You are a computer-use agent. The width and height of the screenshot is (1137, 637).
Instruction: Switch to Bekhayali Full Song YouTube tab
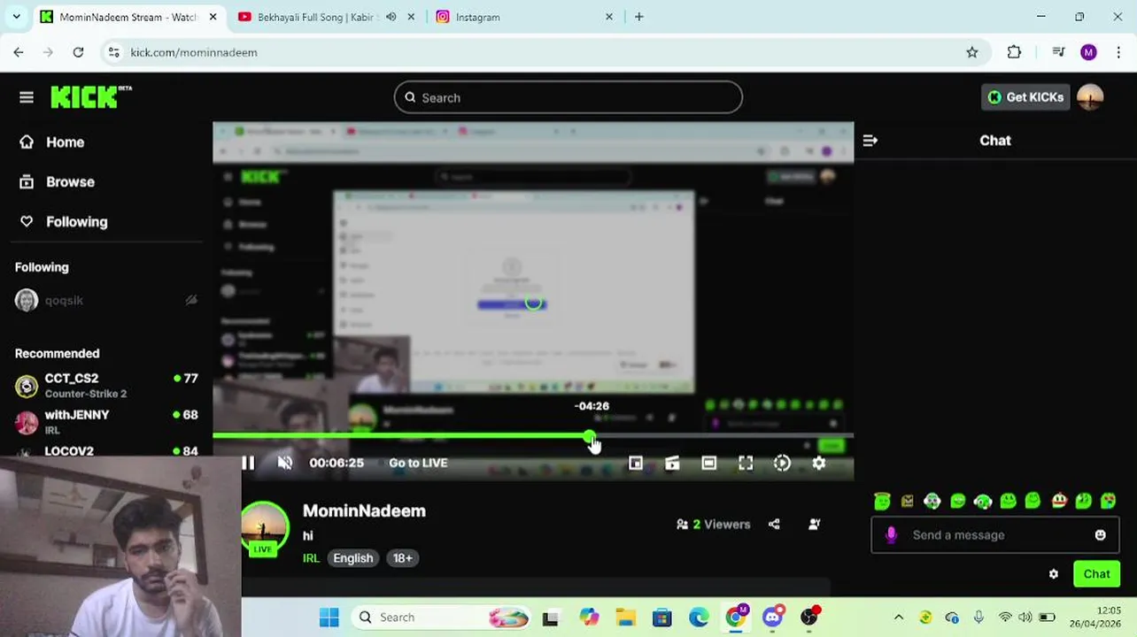[324, 17]
